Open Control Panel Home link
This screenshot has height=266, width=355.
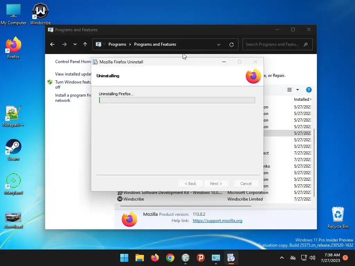click(73, 62)
